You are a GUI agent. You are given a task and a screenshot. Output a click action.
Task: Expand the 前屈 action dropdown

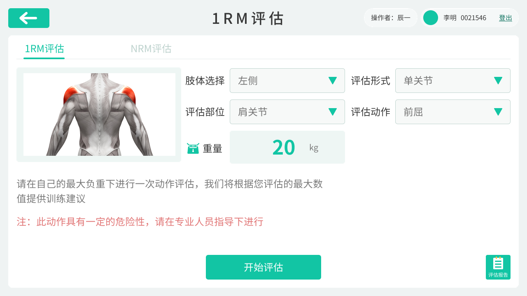click(453, 112)
